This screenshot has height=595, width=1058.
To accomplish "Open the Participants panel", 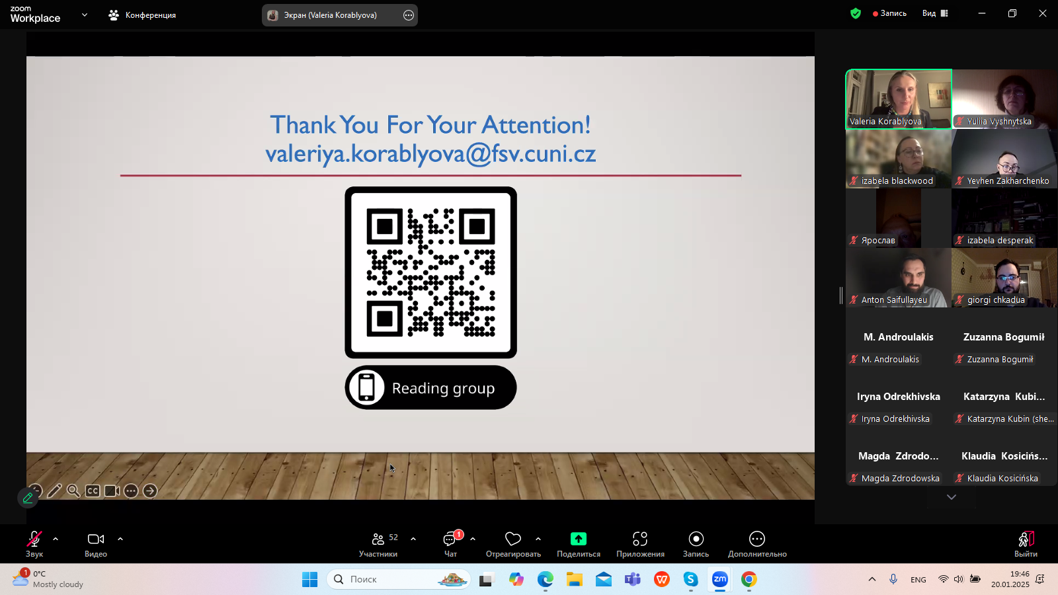I will coord(378,544).
